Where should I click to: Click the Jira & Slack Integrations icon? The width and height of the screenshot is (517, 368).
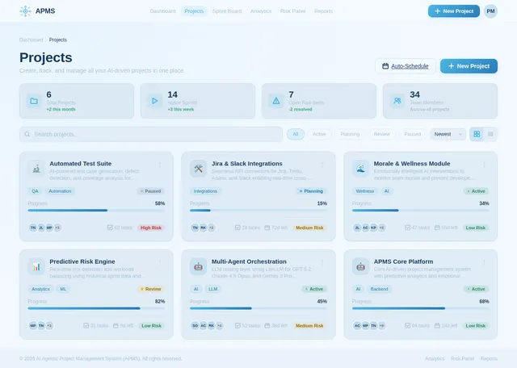(199, 168)
